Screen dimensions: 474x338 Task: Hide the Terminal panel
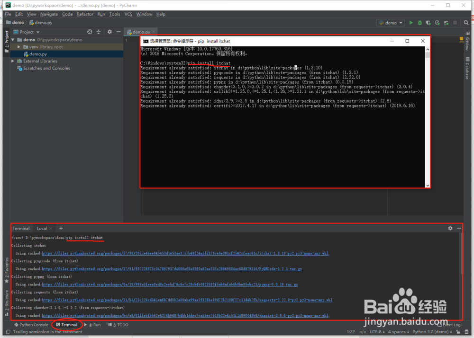click(x=459, y=228)
